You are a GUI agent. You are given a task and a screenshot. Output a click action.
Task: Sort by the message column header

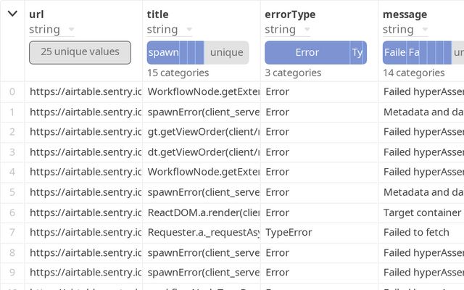pos(405,14)
